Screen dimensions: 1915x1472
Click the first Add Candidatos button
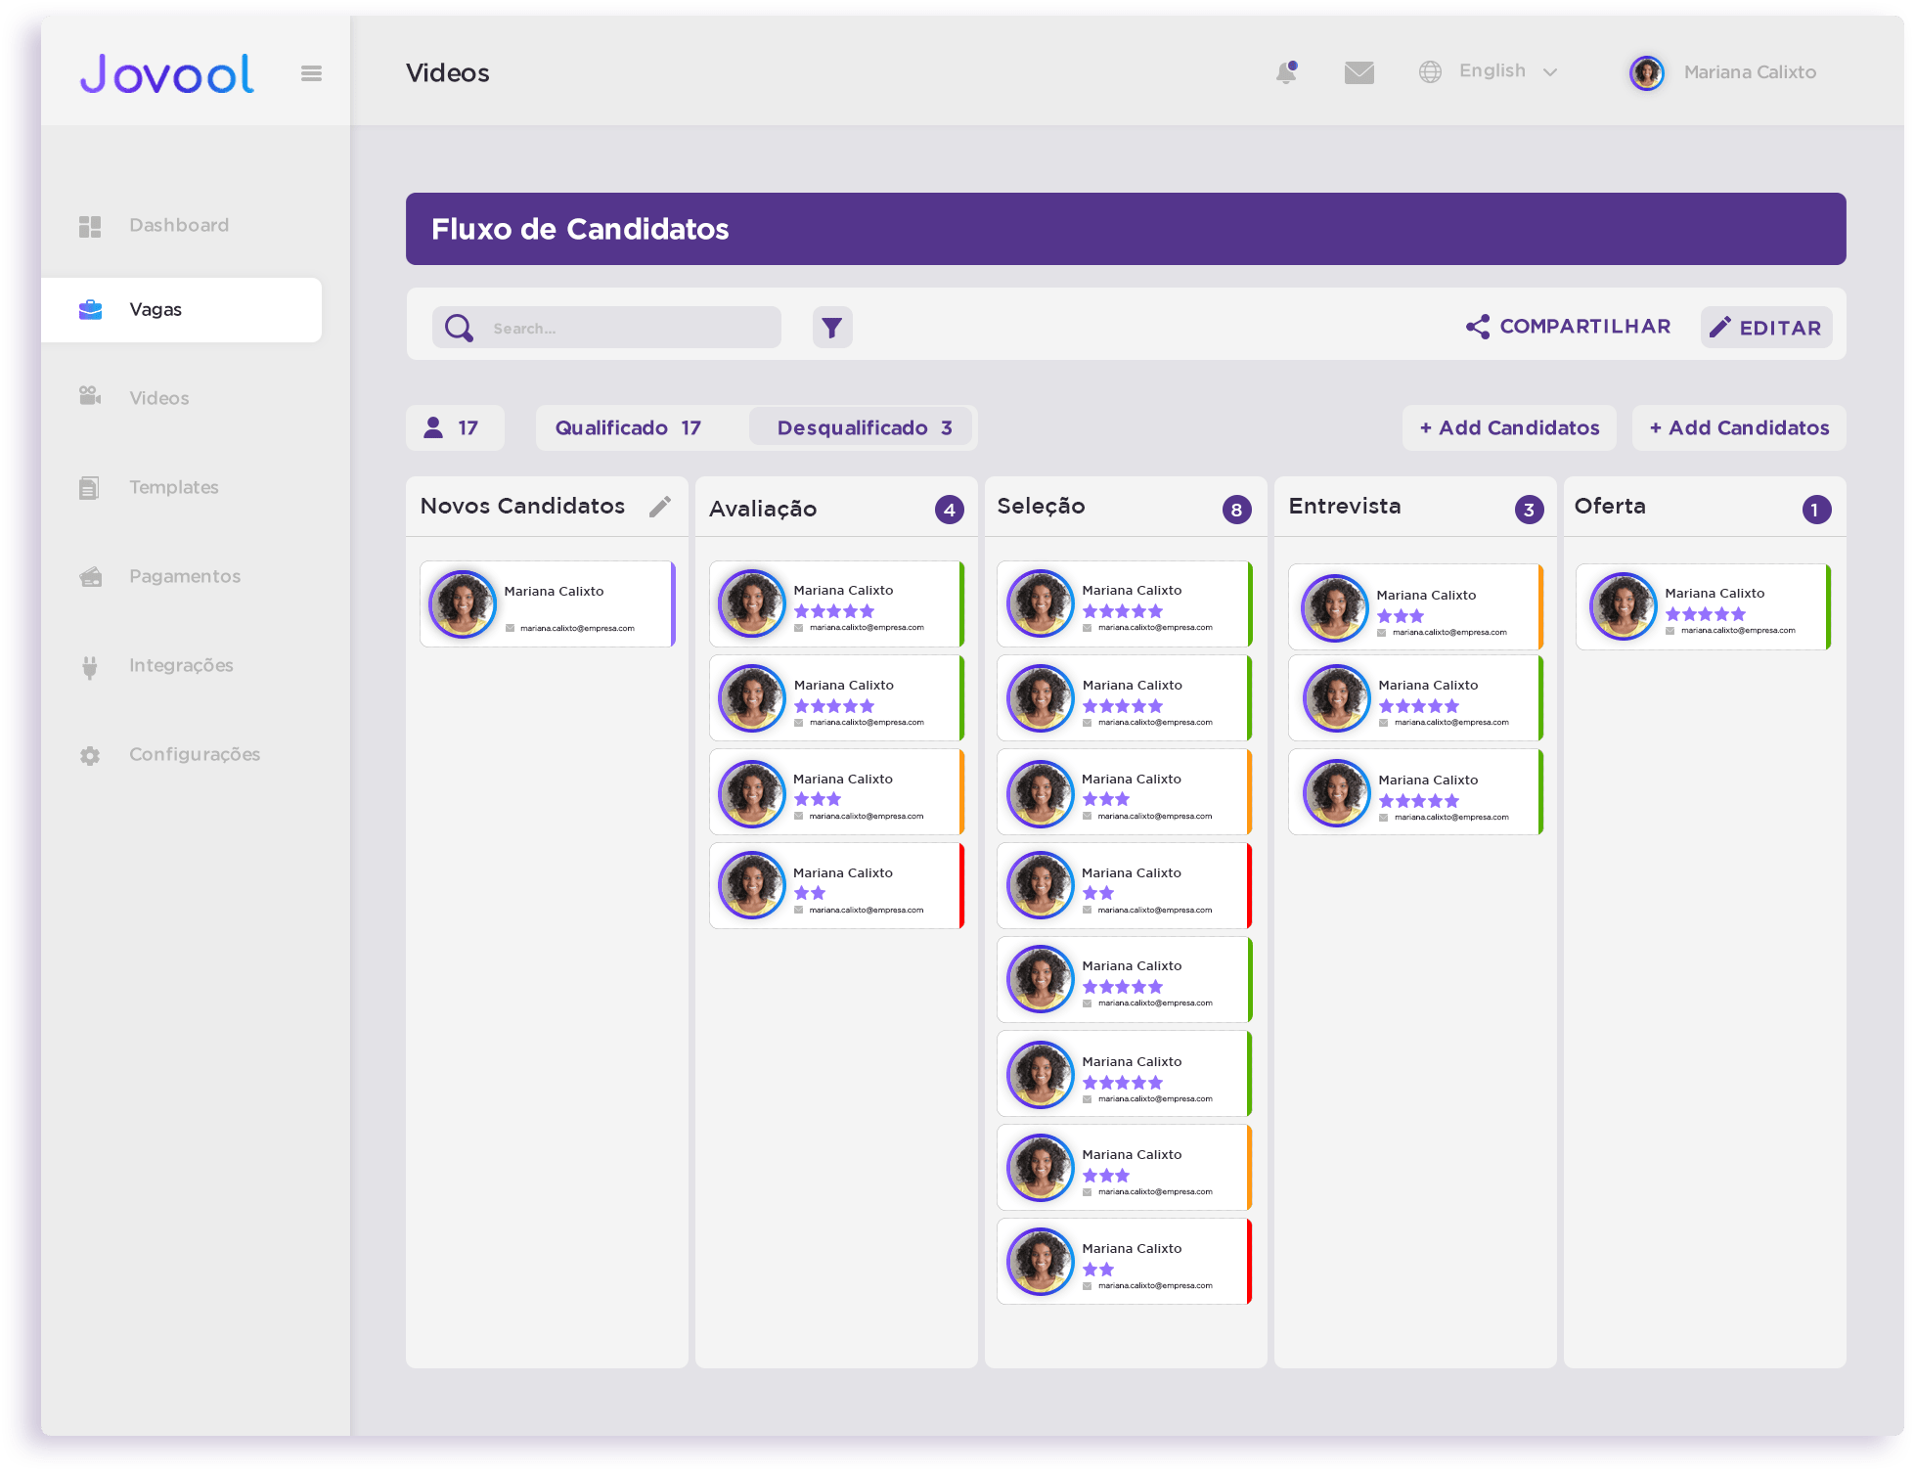pos(1509,428)
